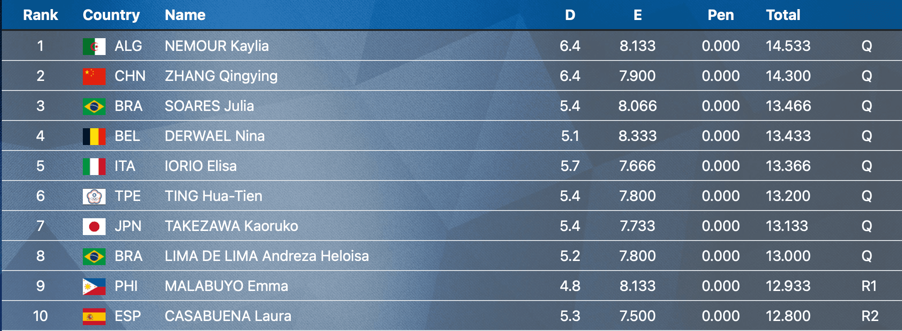Click the Japan flag icon
The height and width of the screenshot is (331, 902).
[x=94, y=226]
